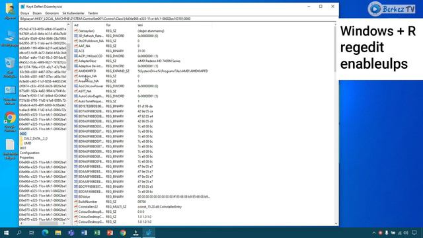Click the tree pane horizontal scrollbar thumb
Screen dimensions: 423x238
48,223
